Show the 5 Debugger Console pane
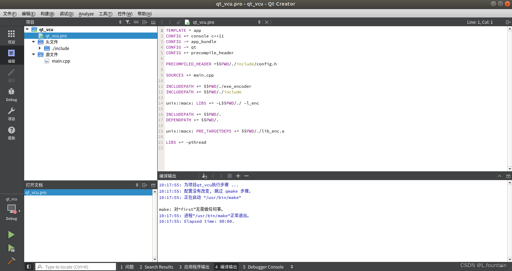The image size is (512, 271). pos(263,267)
